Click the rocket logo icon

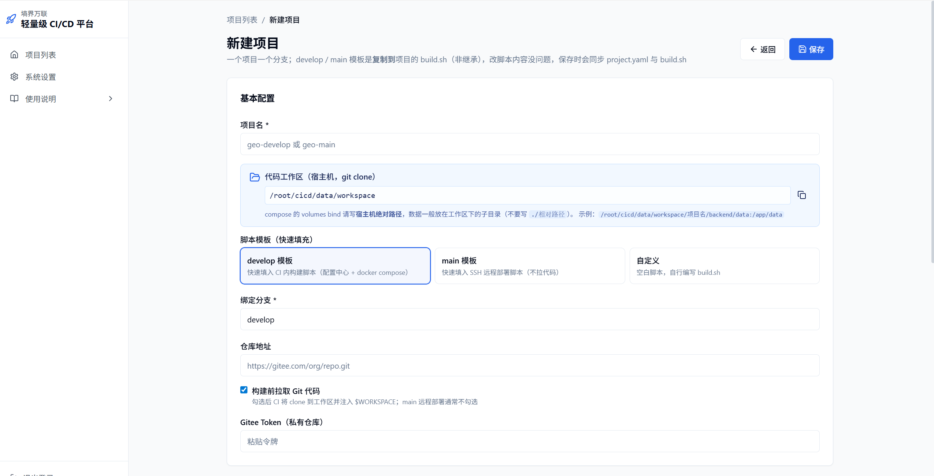(11, 19)
